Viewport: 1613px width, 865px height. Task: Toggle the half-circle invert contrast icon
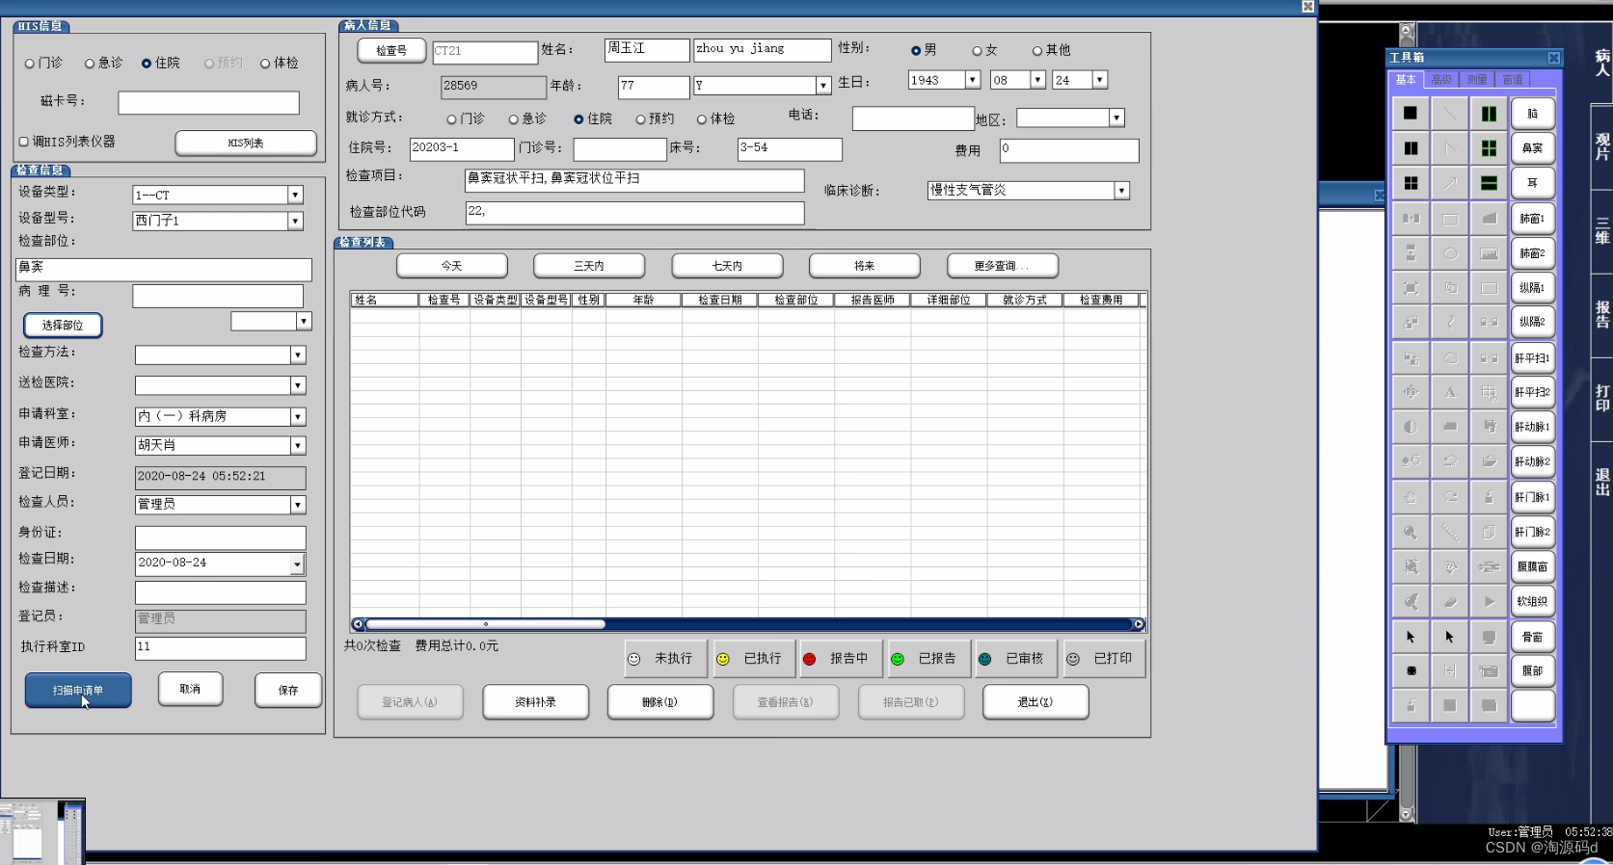pos(1411,427)
